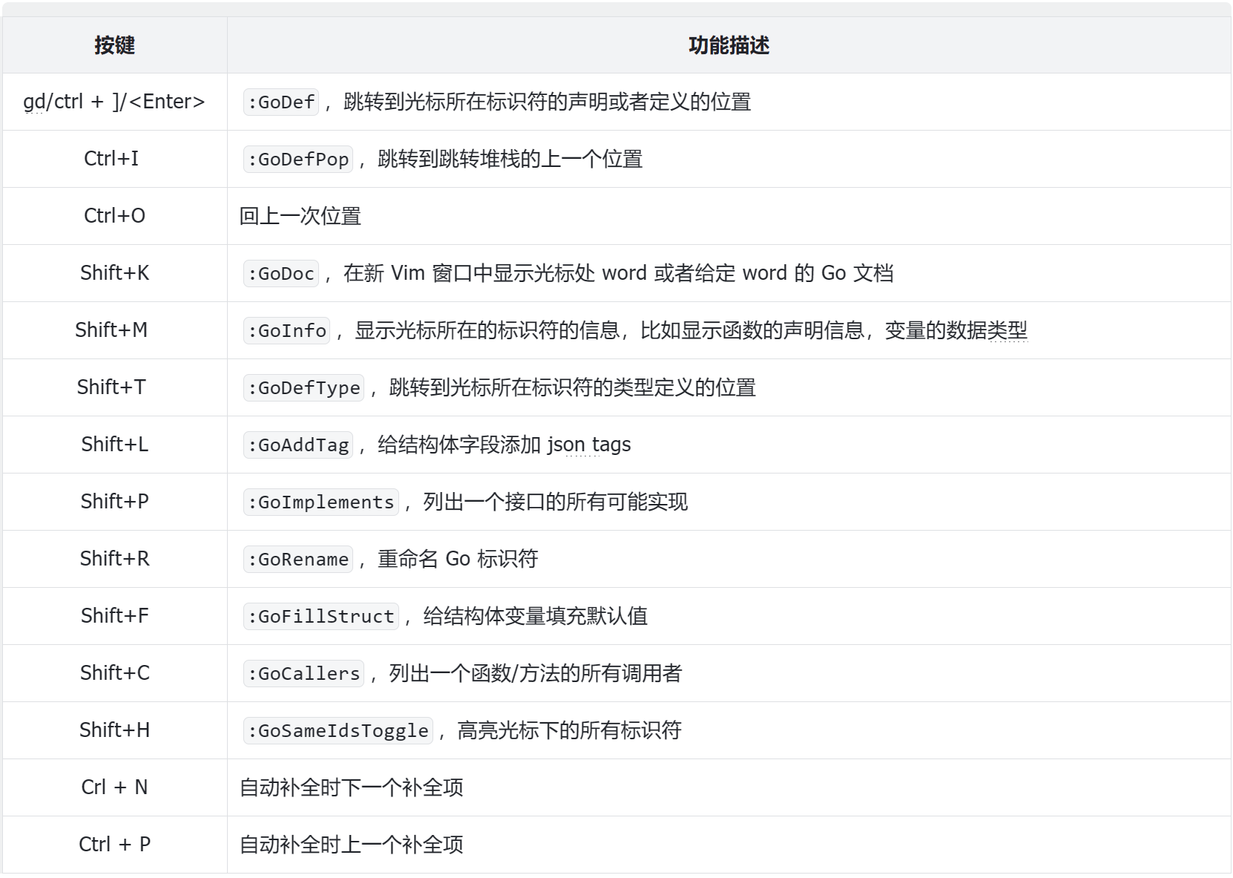Click the :GoRename command label
The image size is (1233, 878).
point(297,559)
